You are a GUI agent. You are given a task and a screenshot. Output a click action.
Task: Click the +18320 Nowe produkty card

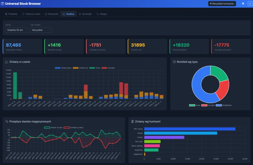pyautogui.click(x=189, y=46)
